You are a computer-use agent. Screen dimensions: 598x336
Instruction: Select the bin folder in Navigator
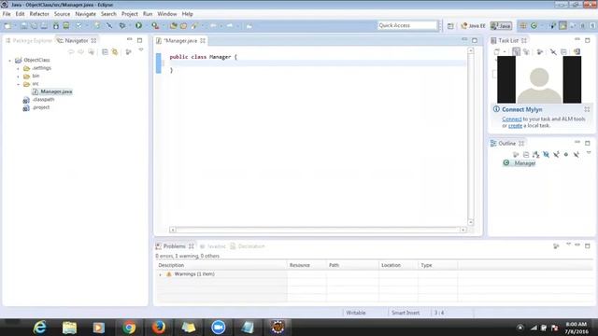point(32,76)
